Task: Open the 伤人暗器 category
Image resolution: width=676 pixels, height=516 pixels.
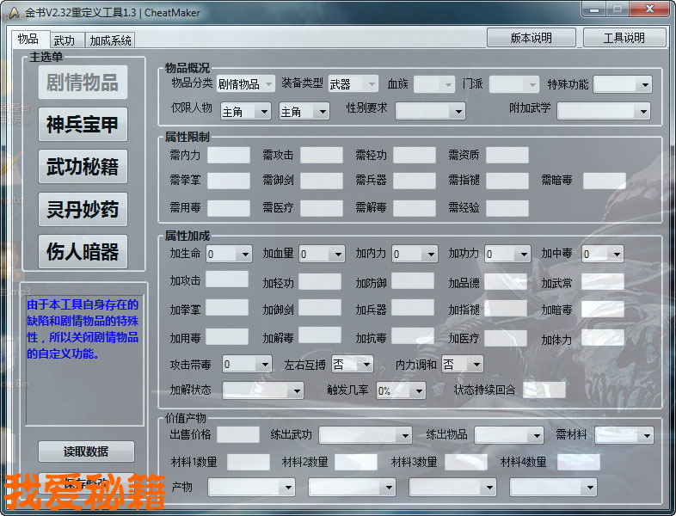Action: click(x=83, y=251)
